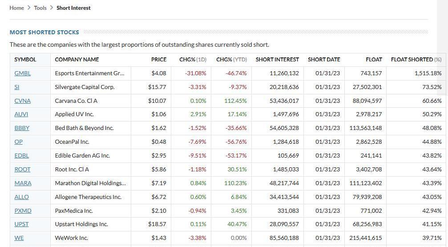Click the Price column header
The height and width of the screenshot is (247, 448).
(158, 60)
